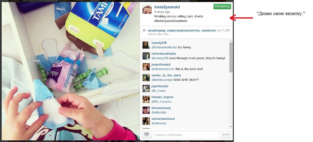
Task: Open the main post photo
Action: [x=71, y=71]
